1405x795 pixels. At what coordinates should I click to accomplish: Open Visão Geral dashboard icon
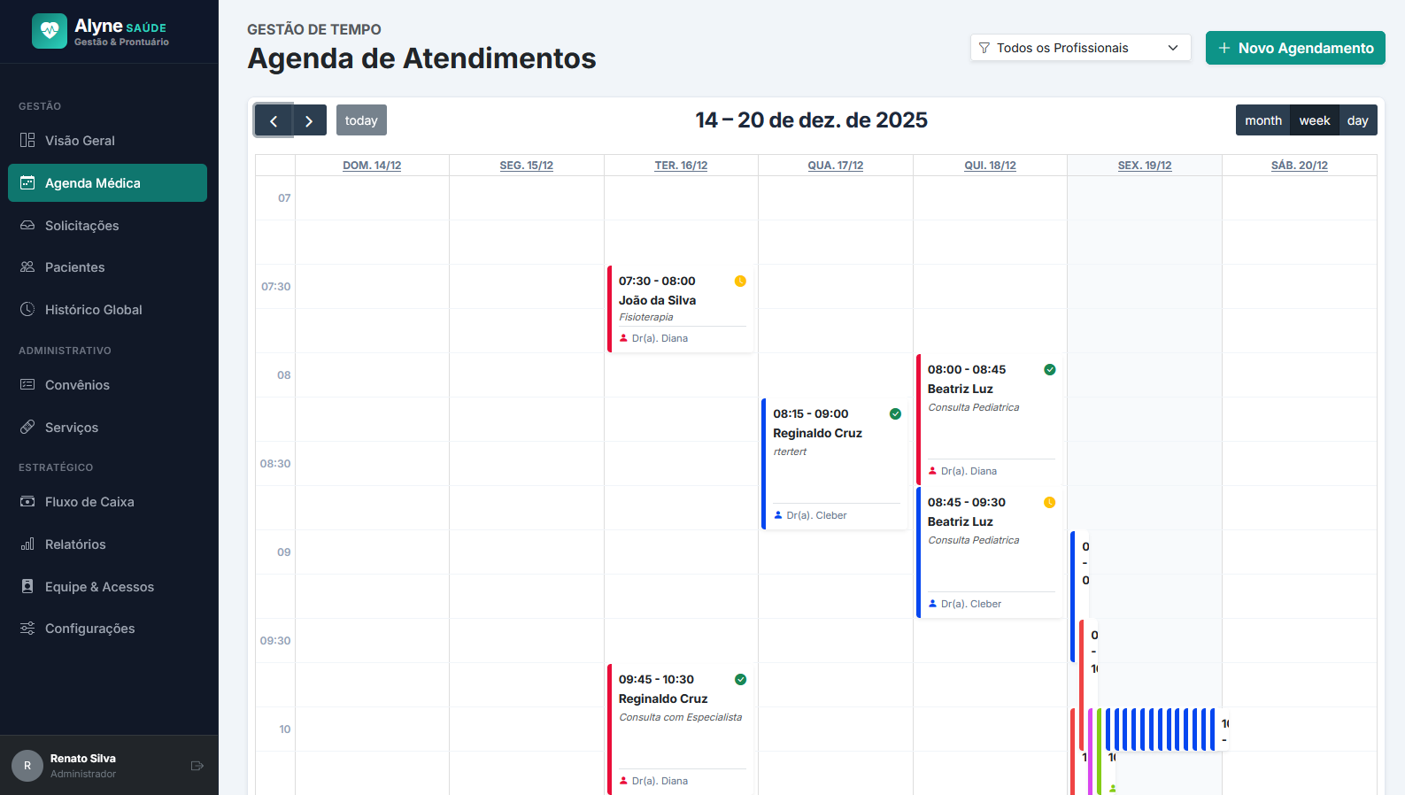pos(27,140)
